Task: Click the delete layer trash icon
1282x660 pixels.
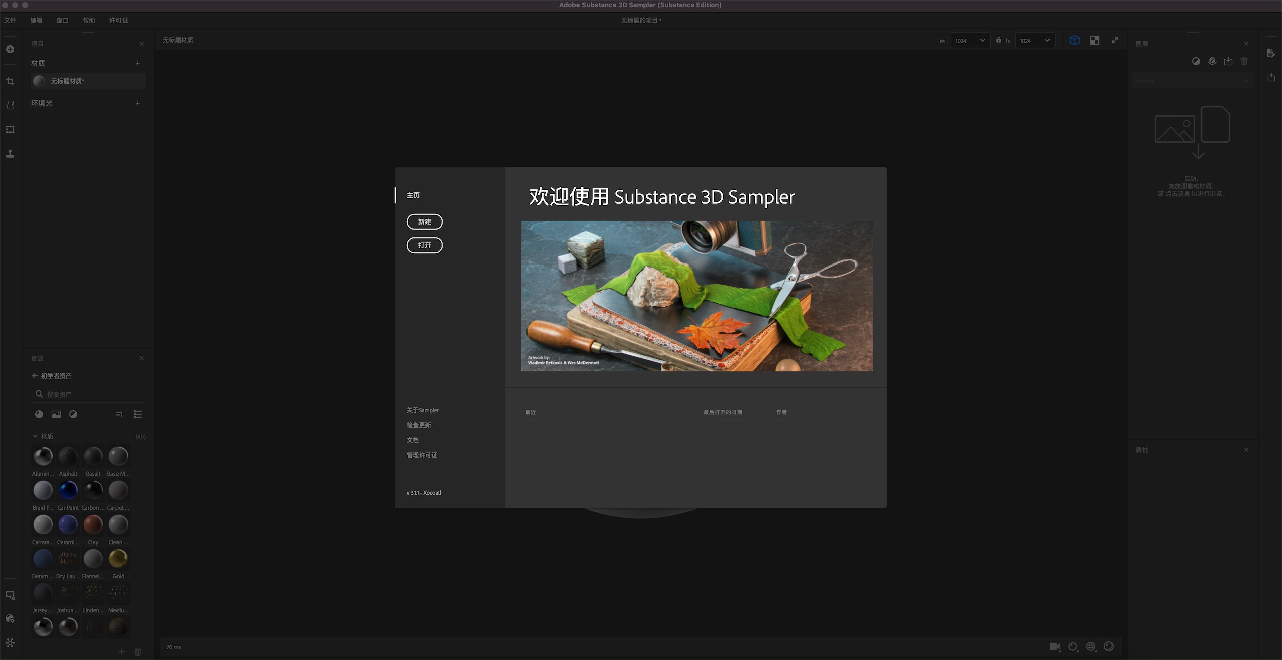Action: click(1244, 61)
